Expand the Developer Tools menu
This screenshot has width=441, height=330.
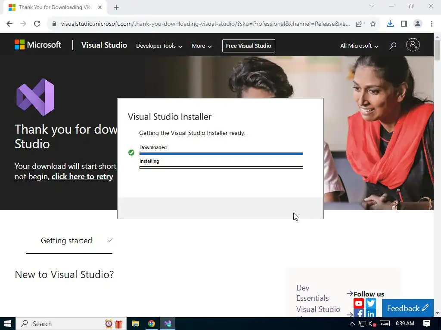tap(159, 46)
